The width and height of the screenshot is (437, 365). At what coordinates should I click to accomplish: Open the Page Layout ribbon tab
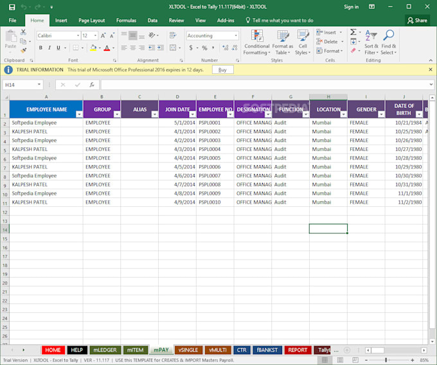(92, 21)
